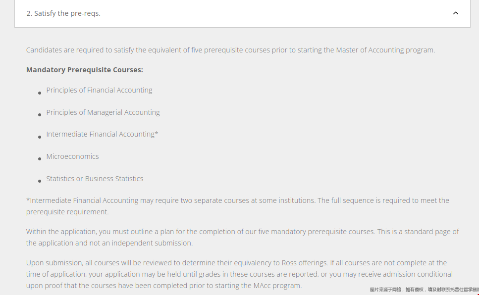Click the bullet before Principles of Managerial Accounting
The image size is (479, 295).
pos(40,115)
